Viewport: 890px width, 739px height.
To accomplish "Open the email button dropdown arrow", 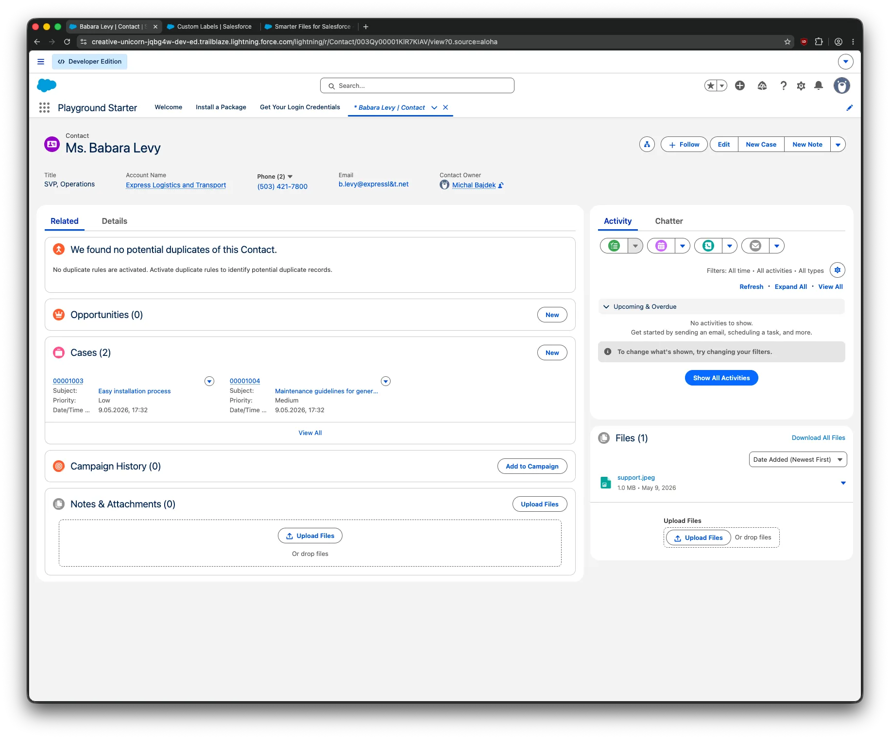I will [777, 246].
